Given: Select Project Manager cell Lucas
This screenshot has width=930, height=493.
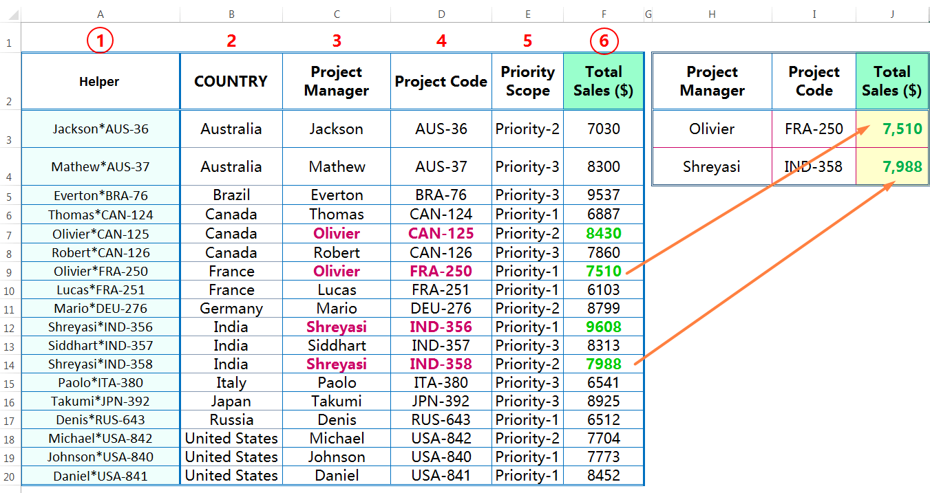Looking at the screenshot, I should point(337,289).
